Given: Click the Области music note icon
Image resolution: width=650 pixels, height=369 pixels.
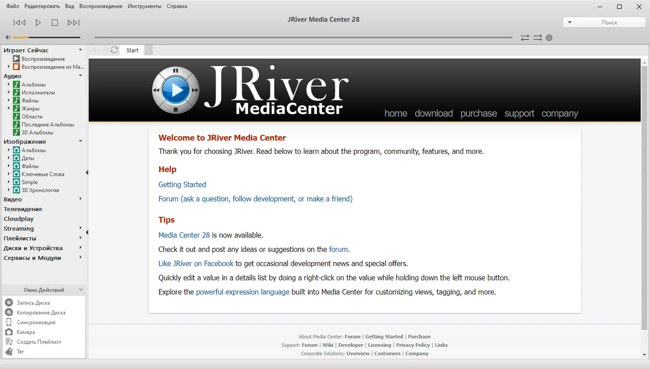Looking at the screenshot, I should pos(17,116).
